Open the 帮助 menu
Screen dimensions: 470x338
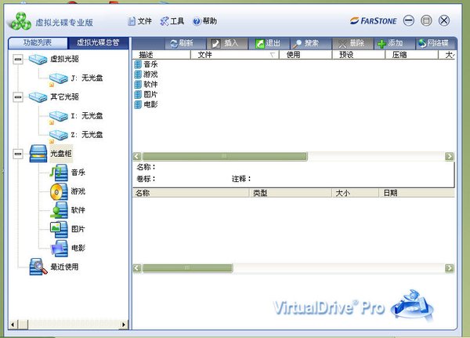point(205,21)
